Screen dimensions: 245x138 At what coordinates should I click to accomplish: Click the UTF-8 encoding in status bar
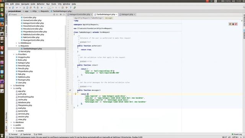(x=235, y=137)
